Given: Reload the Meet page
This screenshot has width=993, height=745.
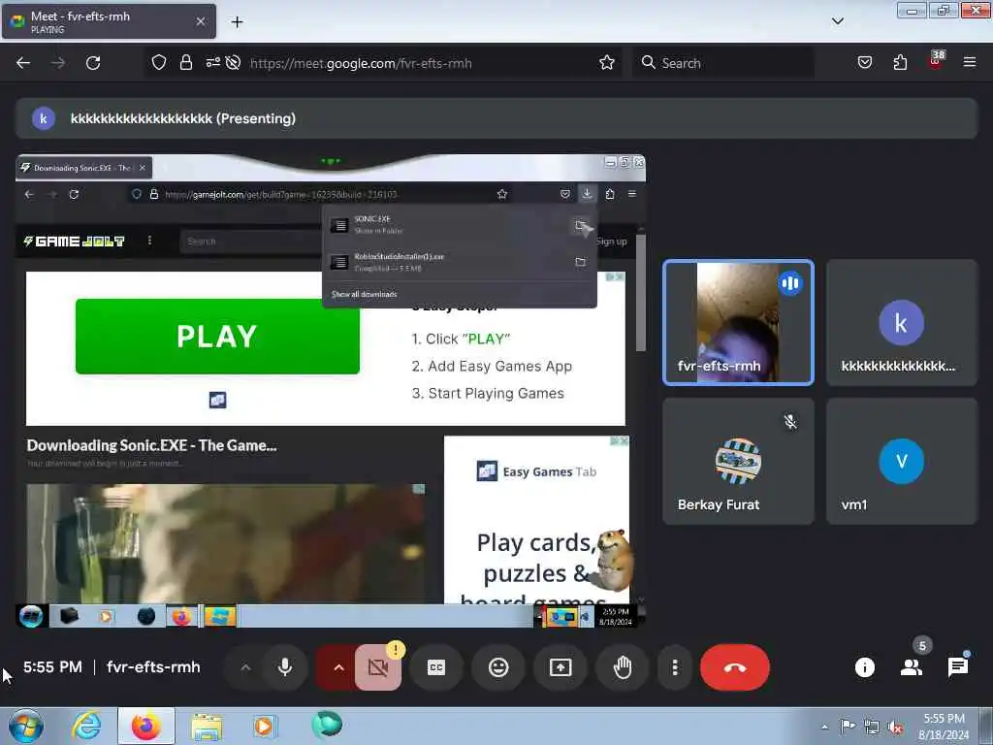Looking at the screenshot, I should pyautogui.click(x=93, y=63).
